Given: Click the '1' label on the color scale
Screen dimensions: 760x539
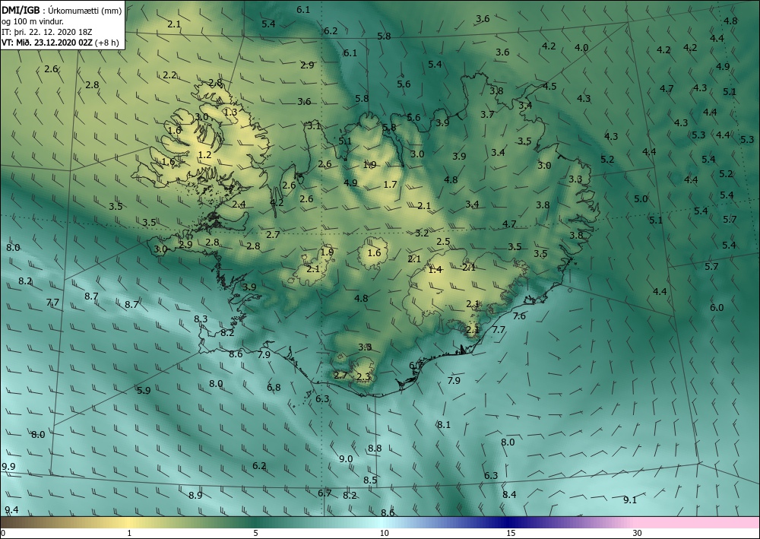Looking at the screenshot, I should (x=129, y=533).
